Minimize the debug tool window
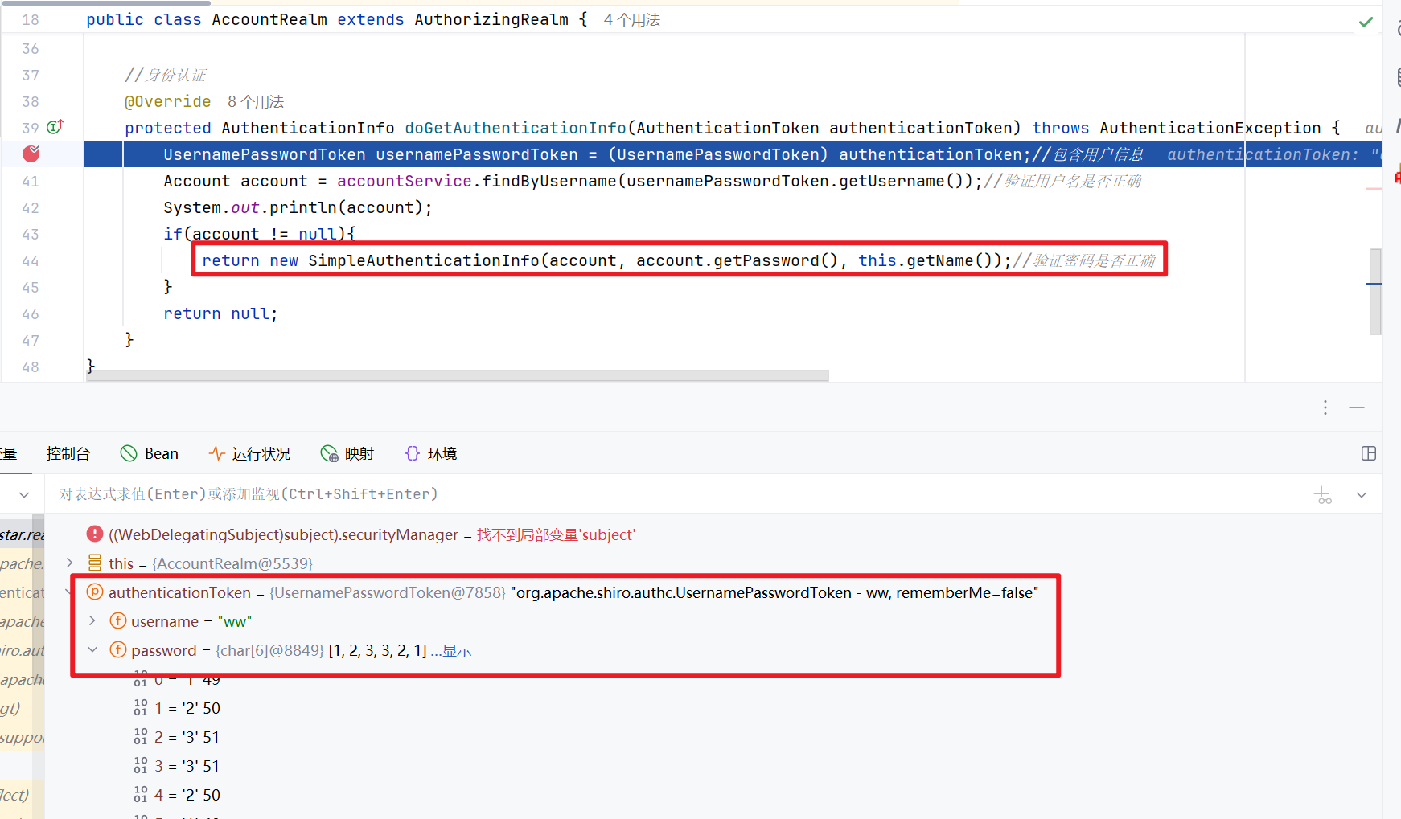1401x819 pixels. (1357, 407)
